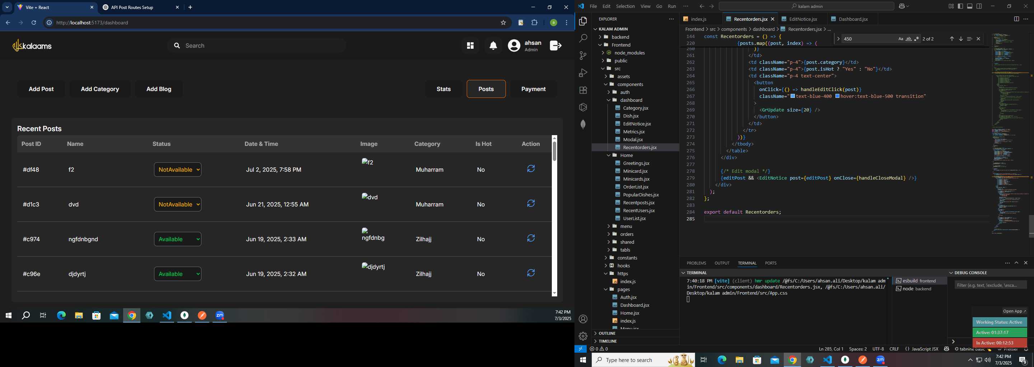Switch to the Dashboard.jsx editor tab
Viewport: 1034px width, 367px height.
(853, 19)
